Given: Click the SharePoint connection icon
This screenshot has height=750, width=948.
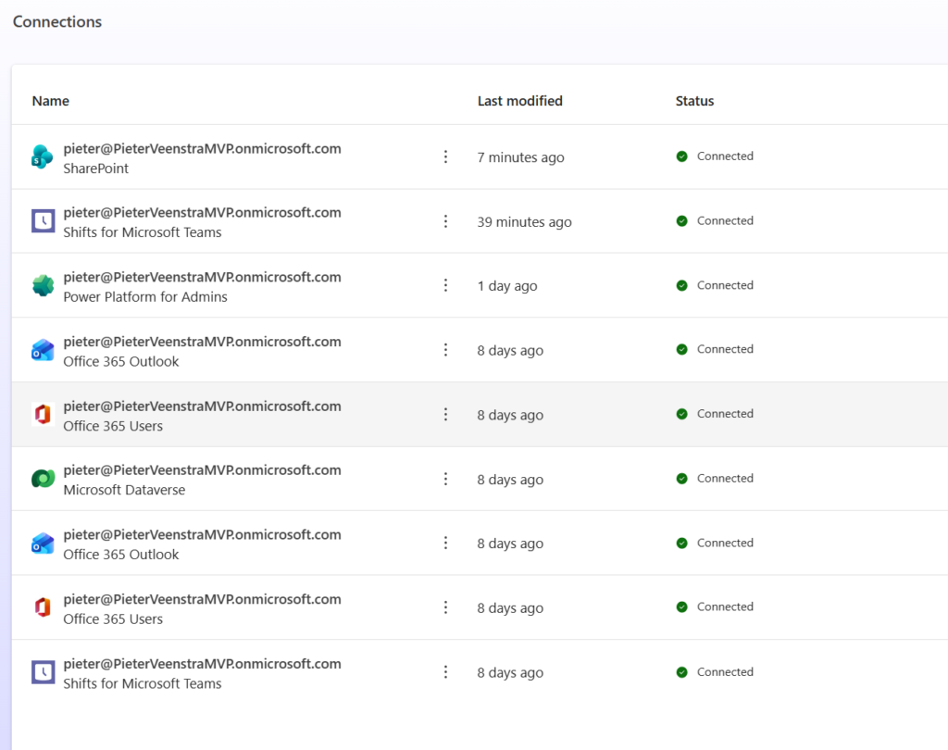Looking at the screenshot, I should click(x=43, y=157).
